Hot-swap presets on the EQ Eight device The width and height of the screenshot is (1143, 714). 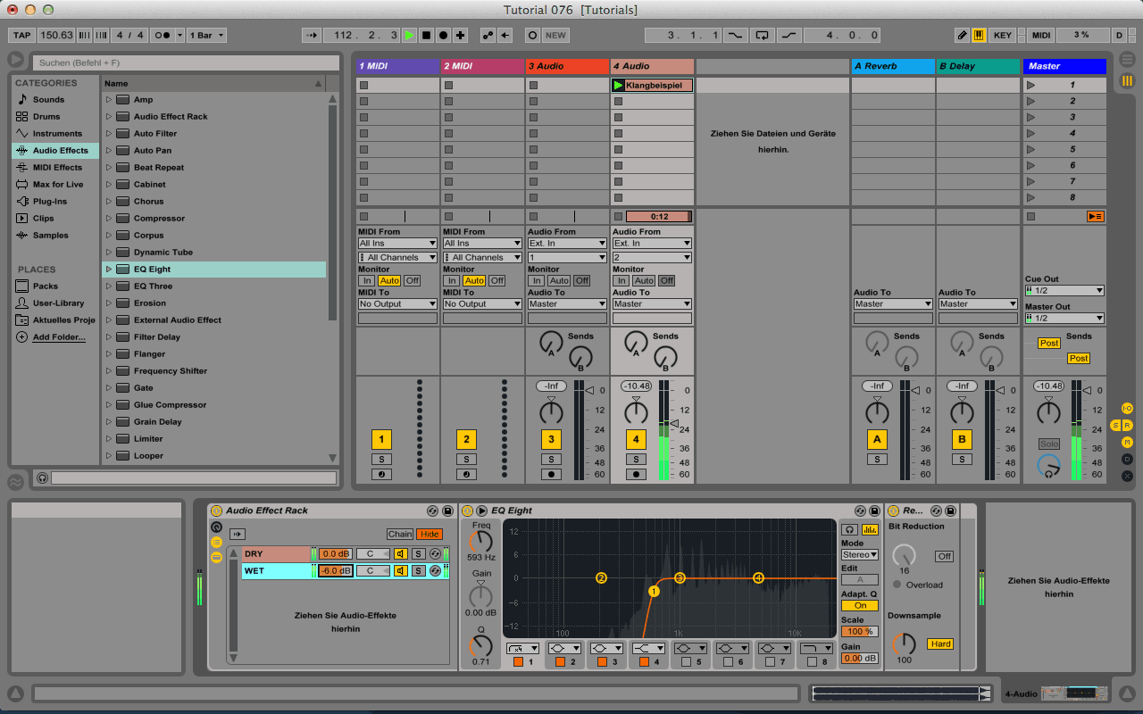pyautogui.click(x=862, y=511)
